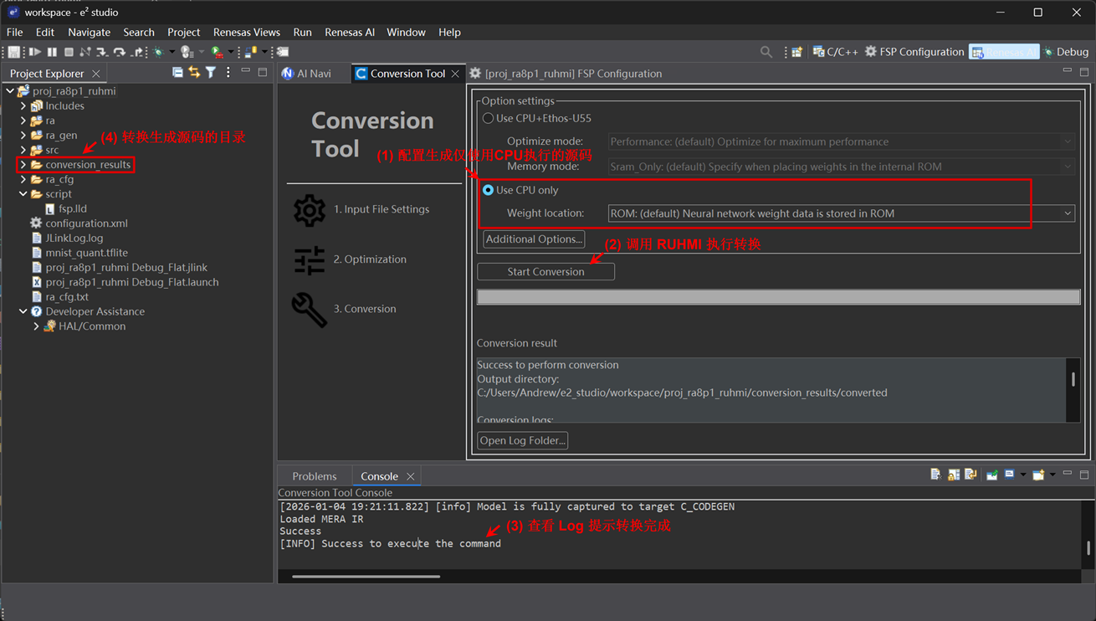Close the Project Explorer tab
1096x621 pixels.
click(x=96, y=74)
